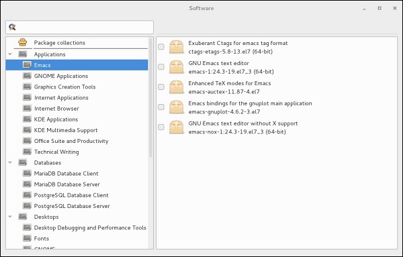Image resolution: width=403 pixels, height=257 pixels.
Task: Click inside the package search field
Action: click(79, 28)
